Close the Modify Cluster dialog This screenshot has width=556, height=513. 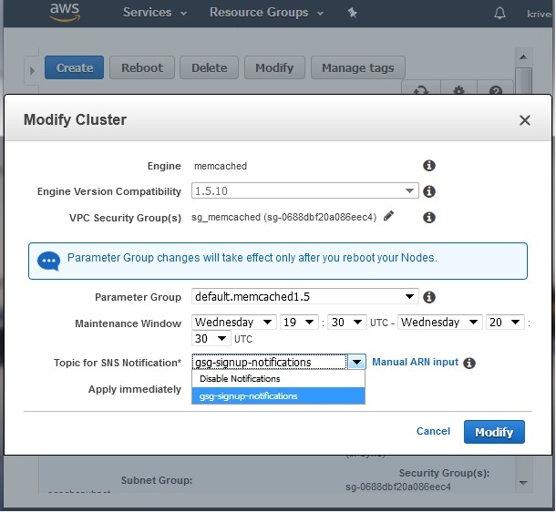point(525,120)
